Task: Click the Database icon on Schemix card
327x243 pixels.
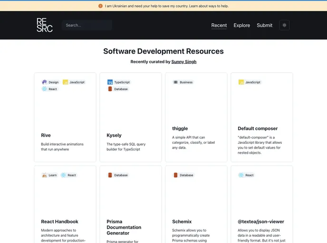Action: [175, 175]
